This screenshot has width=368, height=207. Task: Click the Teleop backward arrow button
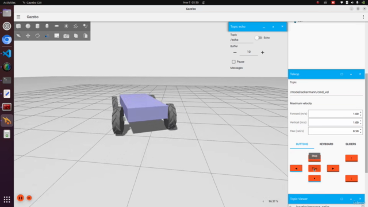tap(315, 178)
